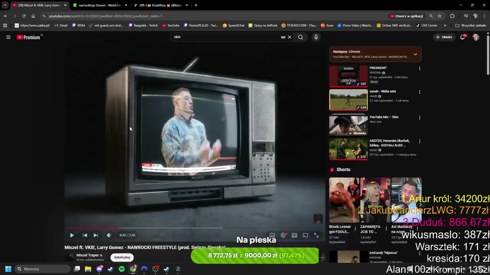
Task: Open options for Brock Lesnar short
Action: 355,228
